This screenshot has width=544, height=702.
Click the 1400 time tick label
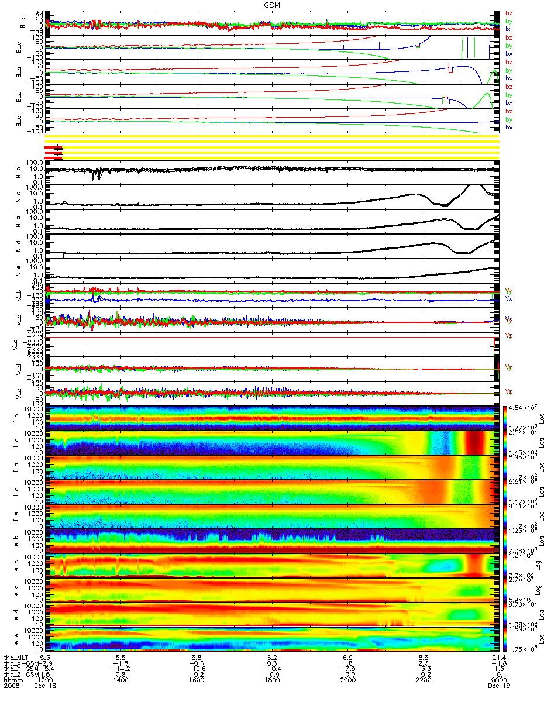point(120,680)
